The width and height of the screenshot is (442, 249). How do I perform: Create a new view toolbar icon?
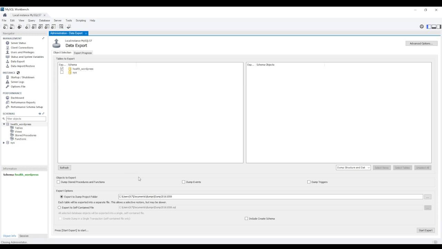(40, 26)
